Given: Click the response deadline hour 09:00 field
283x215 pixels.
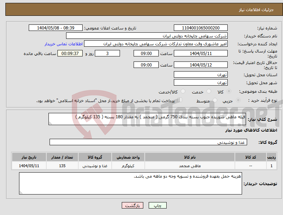Looking at the screenshot, I should (x=146, y=53).
